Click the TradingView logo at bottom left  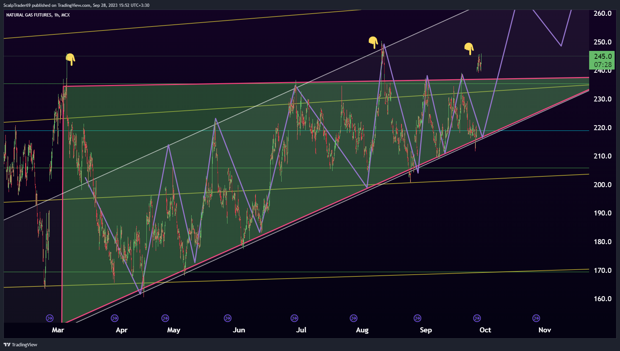20,345
